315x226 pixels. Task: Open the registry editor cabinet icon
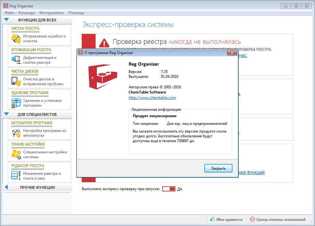(x=16, y=176)
